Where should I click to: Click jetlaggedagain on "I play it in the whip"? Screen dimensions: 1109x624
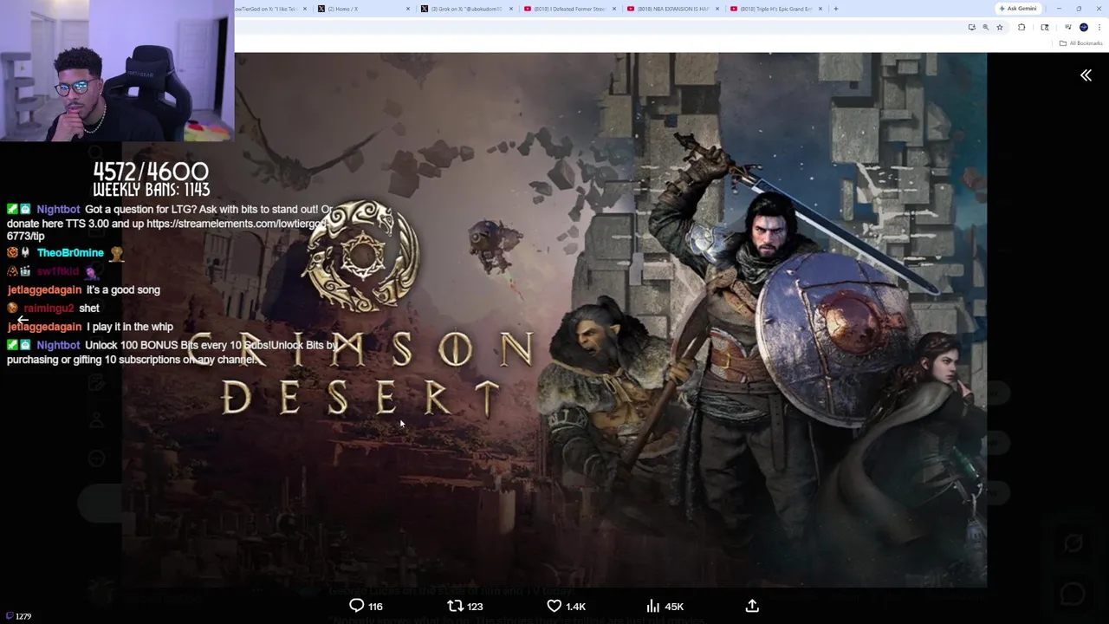pos(44,327)
